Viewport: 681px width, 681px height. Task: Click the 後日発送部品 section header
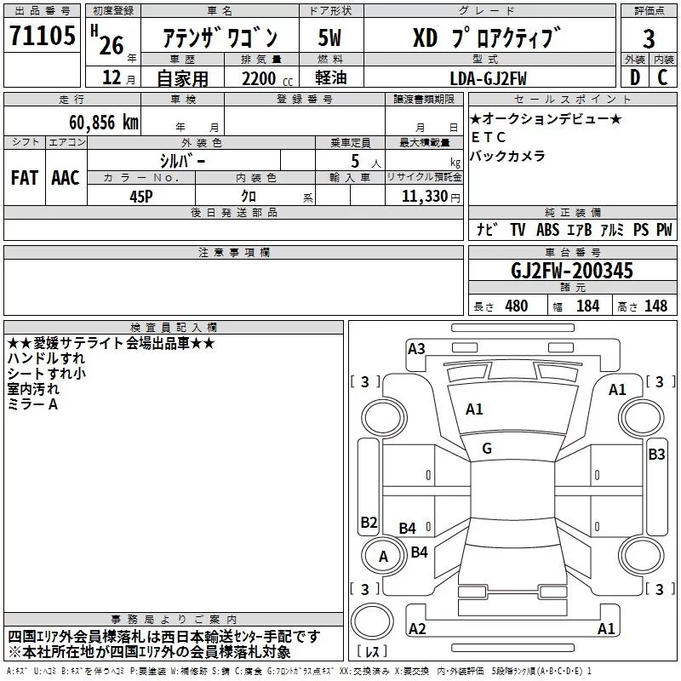coord(233,212)
